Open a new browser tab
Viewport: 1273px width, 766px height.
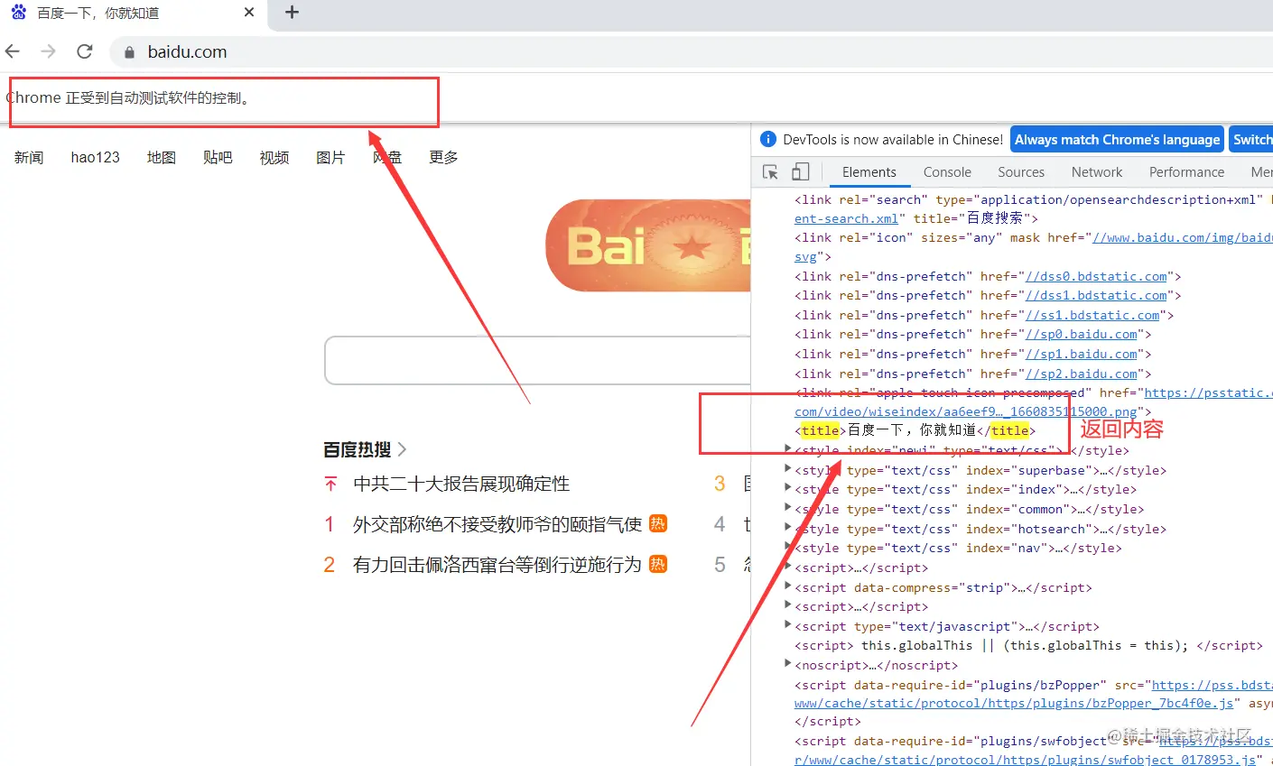[292, 13]
